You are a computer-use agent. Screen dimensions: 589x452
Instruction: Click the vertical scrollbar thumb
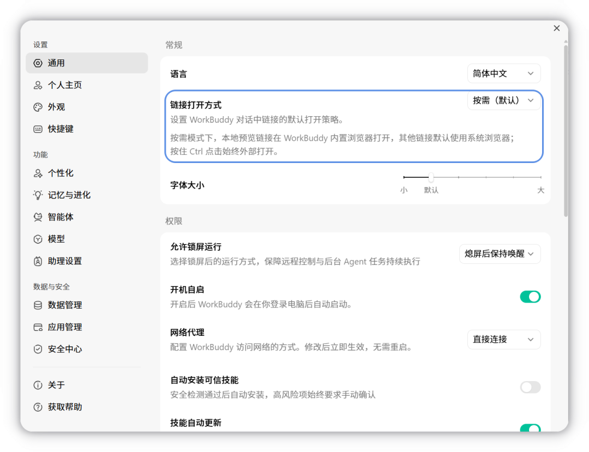566,131
